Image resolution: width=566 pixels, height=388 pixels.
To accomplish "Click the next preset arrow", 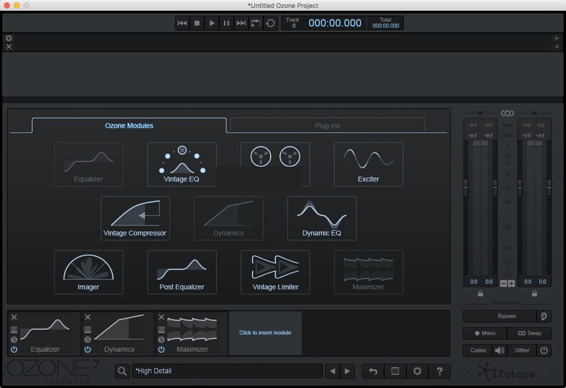I will coord(346,371).
